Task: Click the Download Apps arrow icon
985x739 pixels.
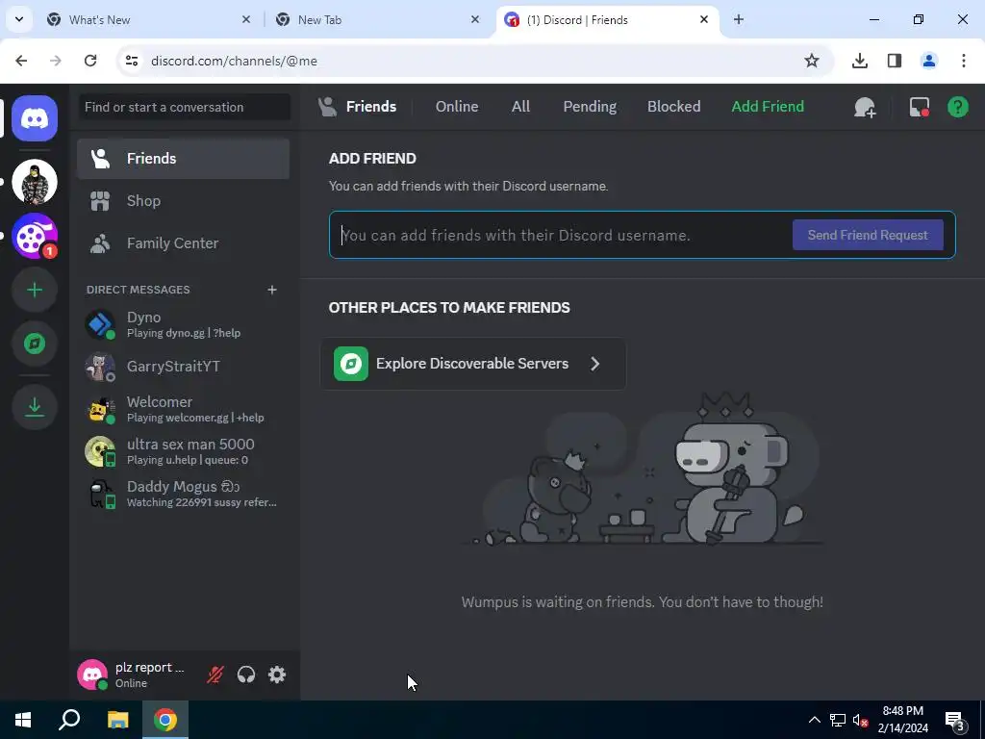Action: [x=35, y=407]
